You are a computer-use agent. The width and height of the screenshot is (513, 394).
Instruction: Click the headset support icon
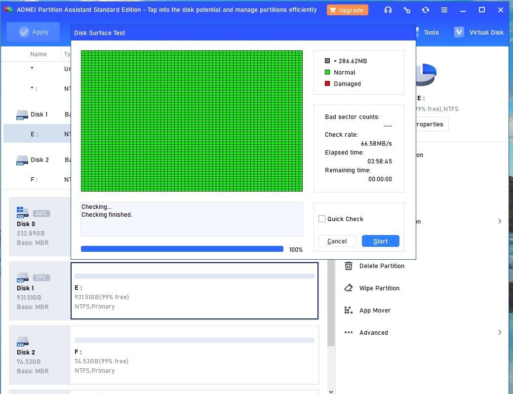(x=388, y=10)
